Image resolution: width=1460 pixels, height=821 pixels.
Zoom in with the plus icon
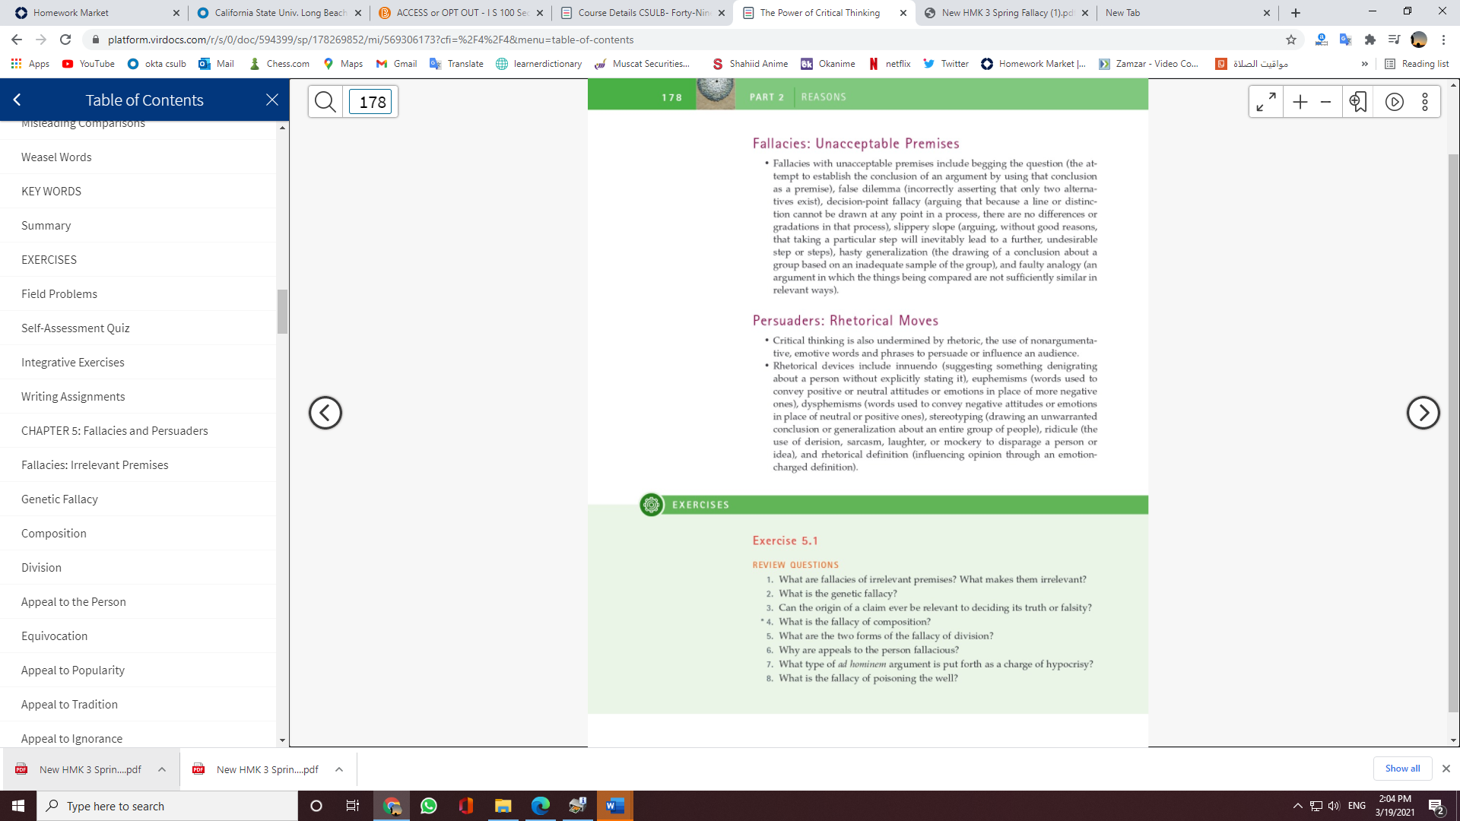click(x=1300, y=102)
